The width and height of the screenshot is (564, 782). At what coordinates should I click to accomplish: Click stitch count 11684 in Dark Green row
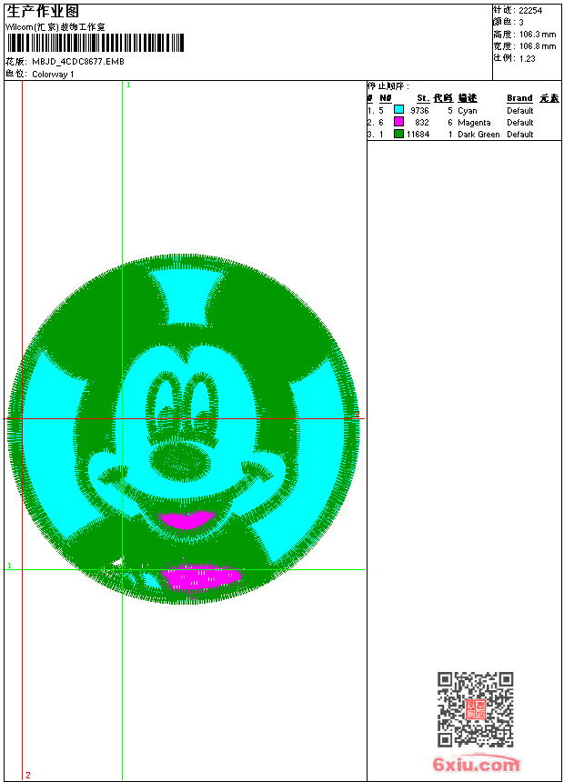point(418,135)
